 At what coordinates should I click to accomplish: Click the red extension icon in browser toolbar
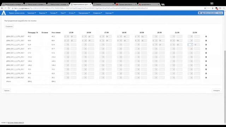(216, 8)
